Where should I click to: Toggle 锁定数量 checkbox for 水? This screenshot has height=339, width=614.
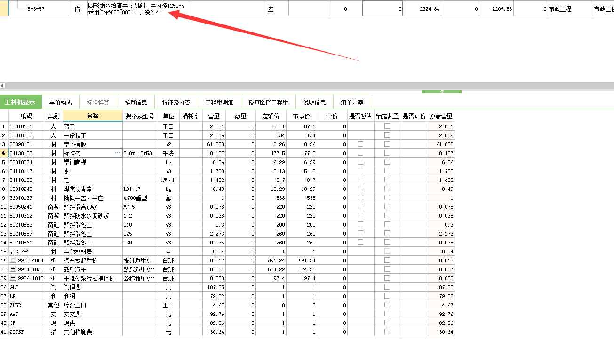[x=387, y=171]
